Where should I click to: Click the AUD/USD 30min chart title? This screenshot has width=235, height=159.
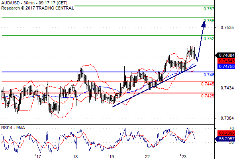click(x=34, y=3)
